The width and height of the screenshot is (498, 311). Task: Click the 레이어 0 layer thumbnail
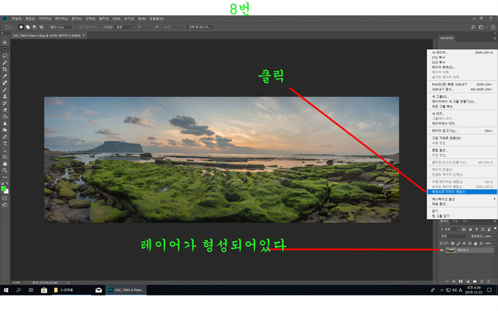click(x=450, y=250)
